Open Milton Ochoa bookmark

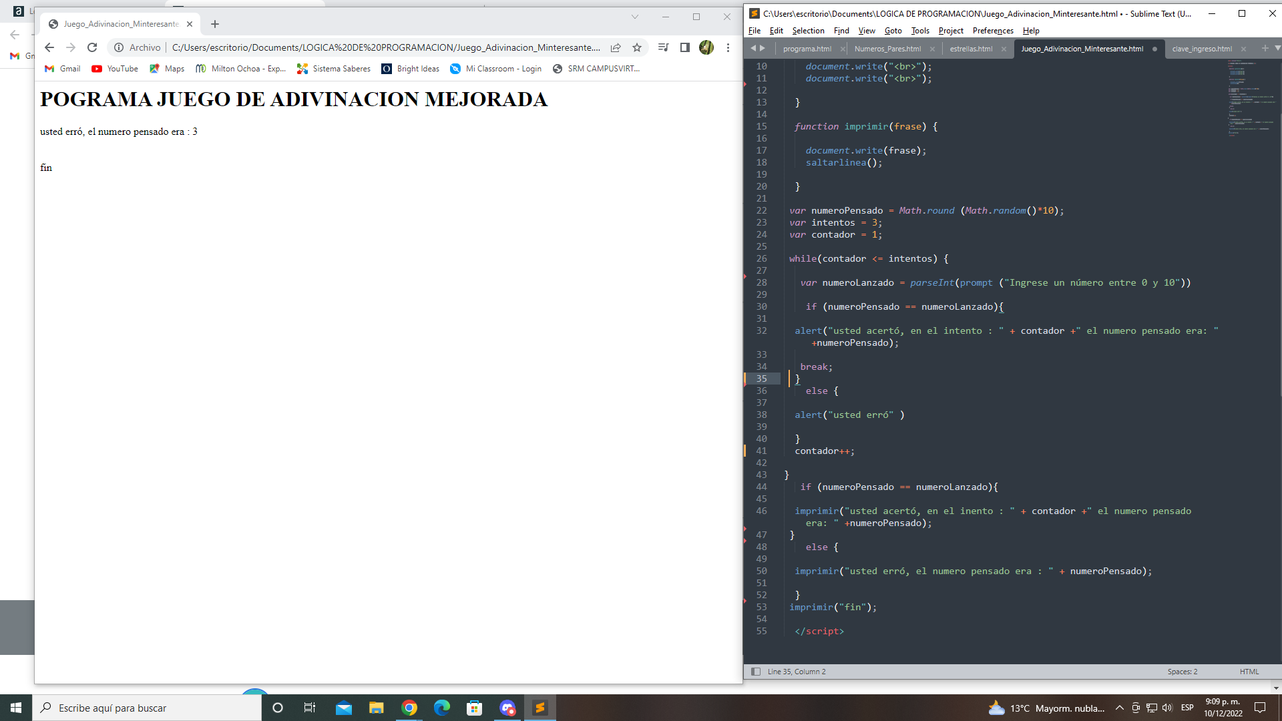tap(241, 69)
